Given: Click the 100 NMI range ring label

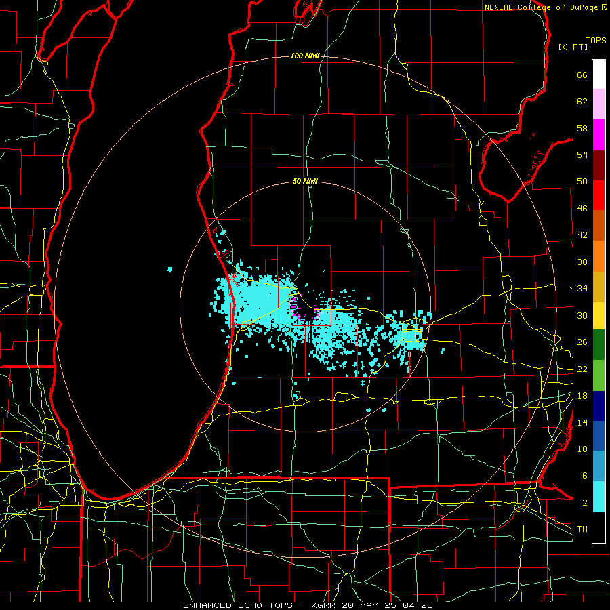Looking at the screenshot, I should pos(305,56).
